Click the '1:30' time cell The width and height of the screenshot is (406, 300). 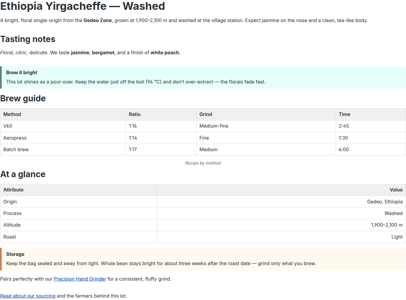click(x=371, y=138)
